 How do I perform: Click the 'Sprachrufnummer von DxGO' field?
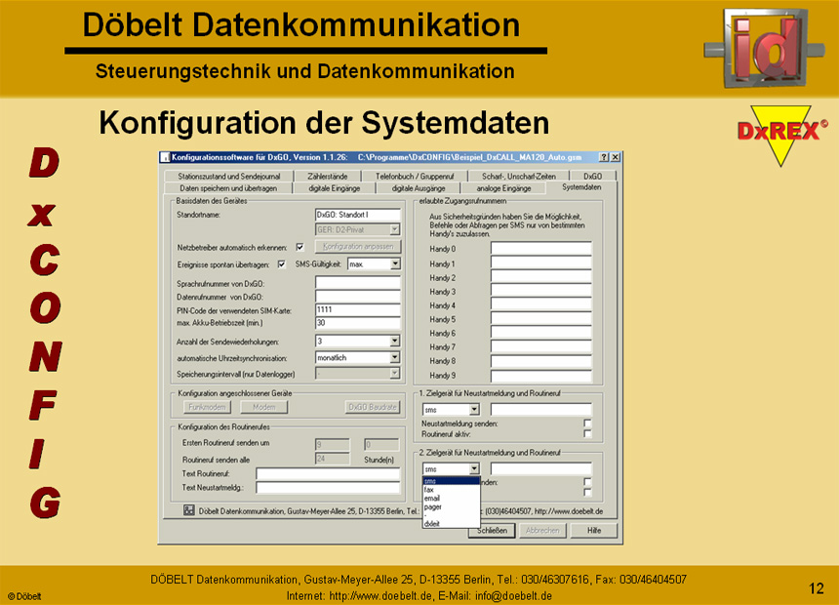[358, 283]
